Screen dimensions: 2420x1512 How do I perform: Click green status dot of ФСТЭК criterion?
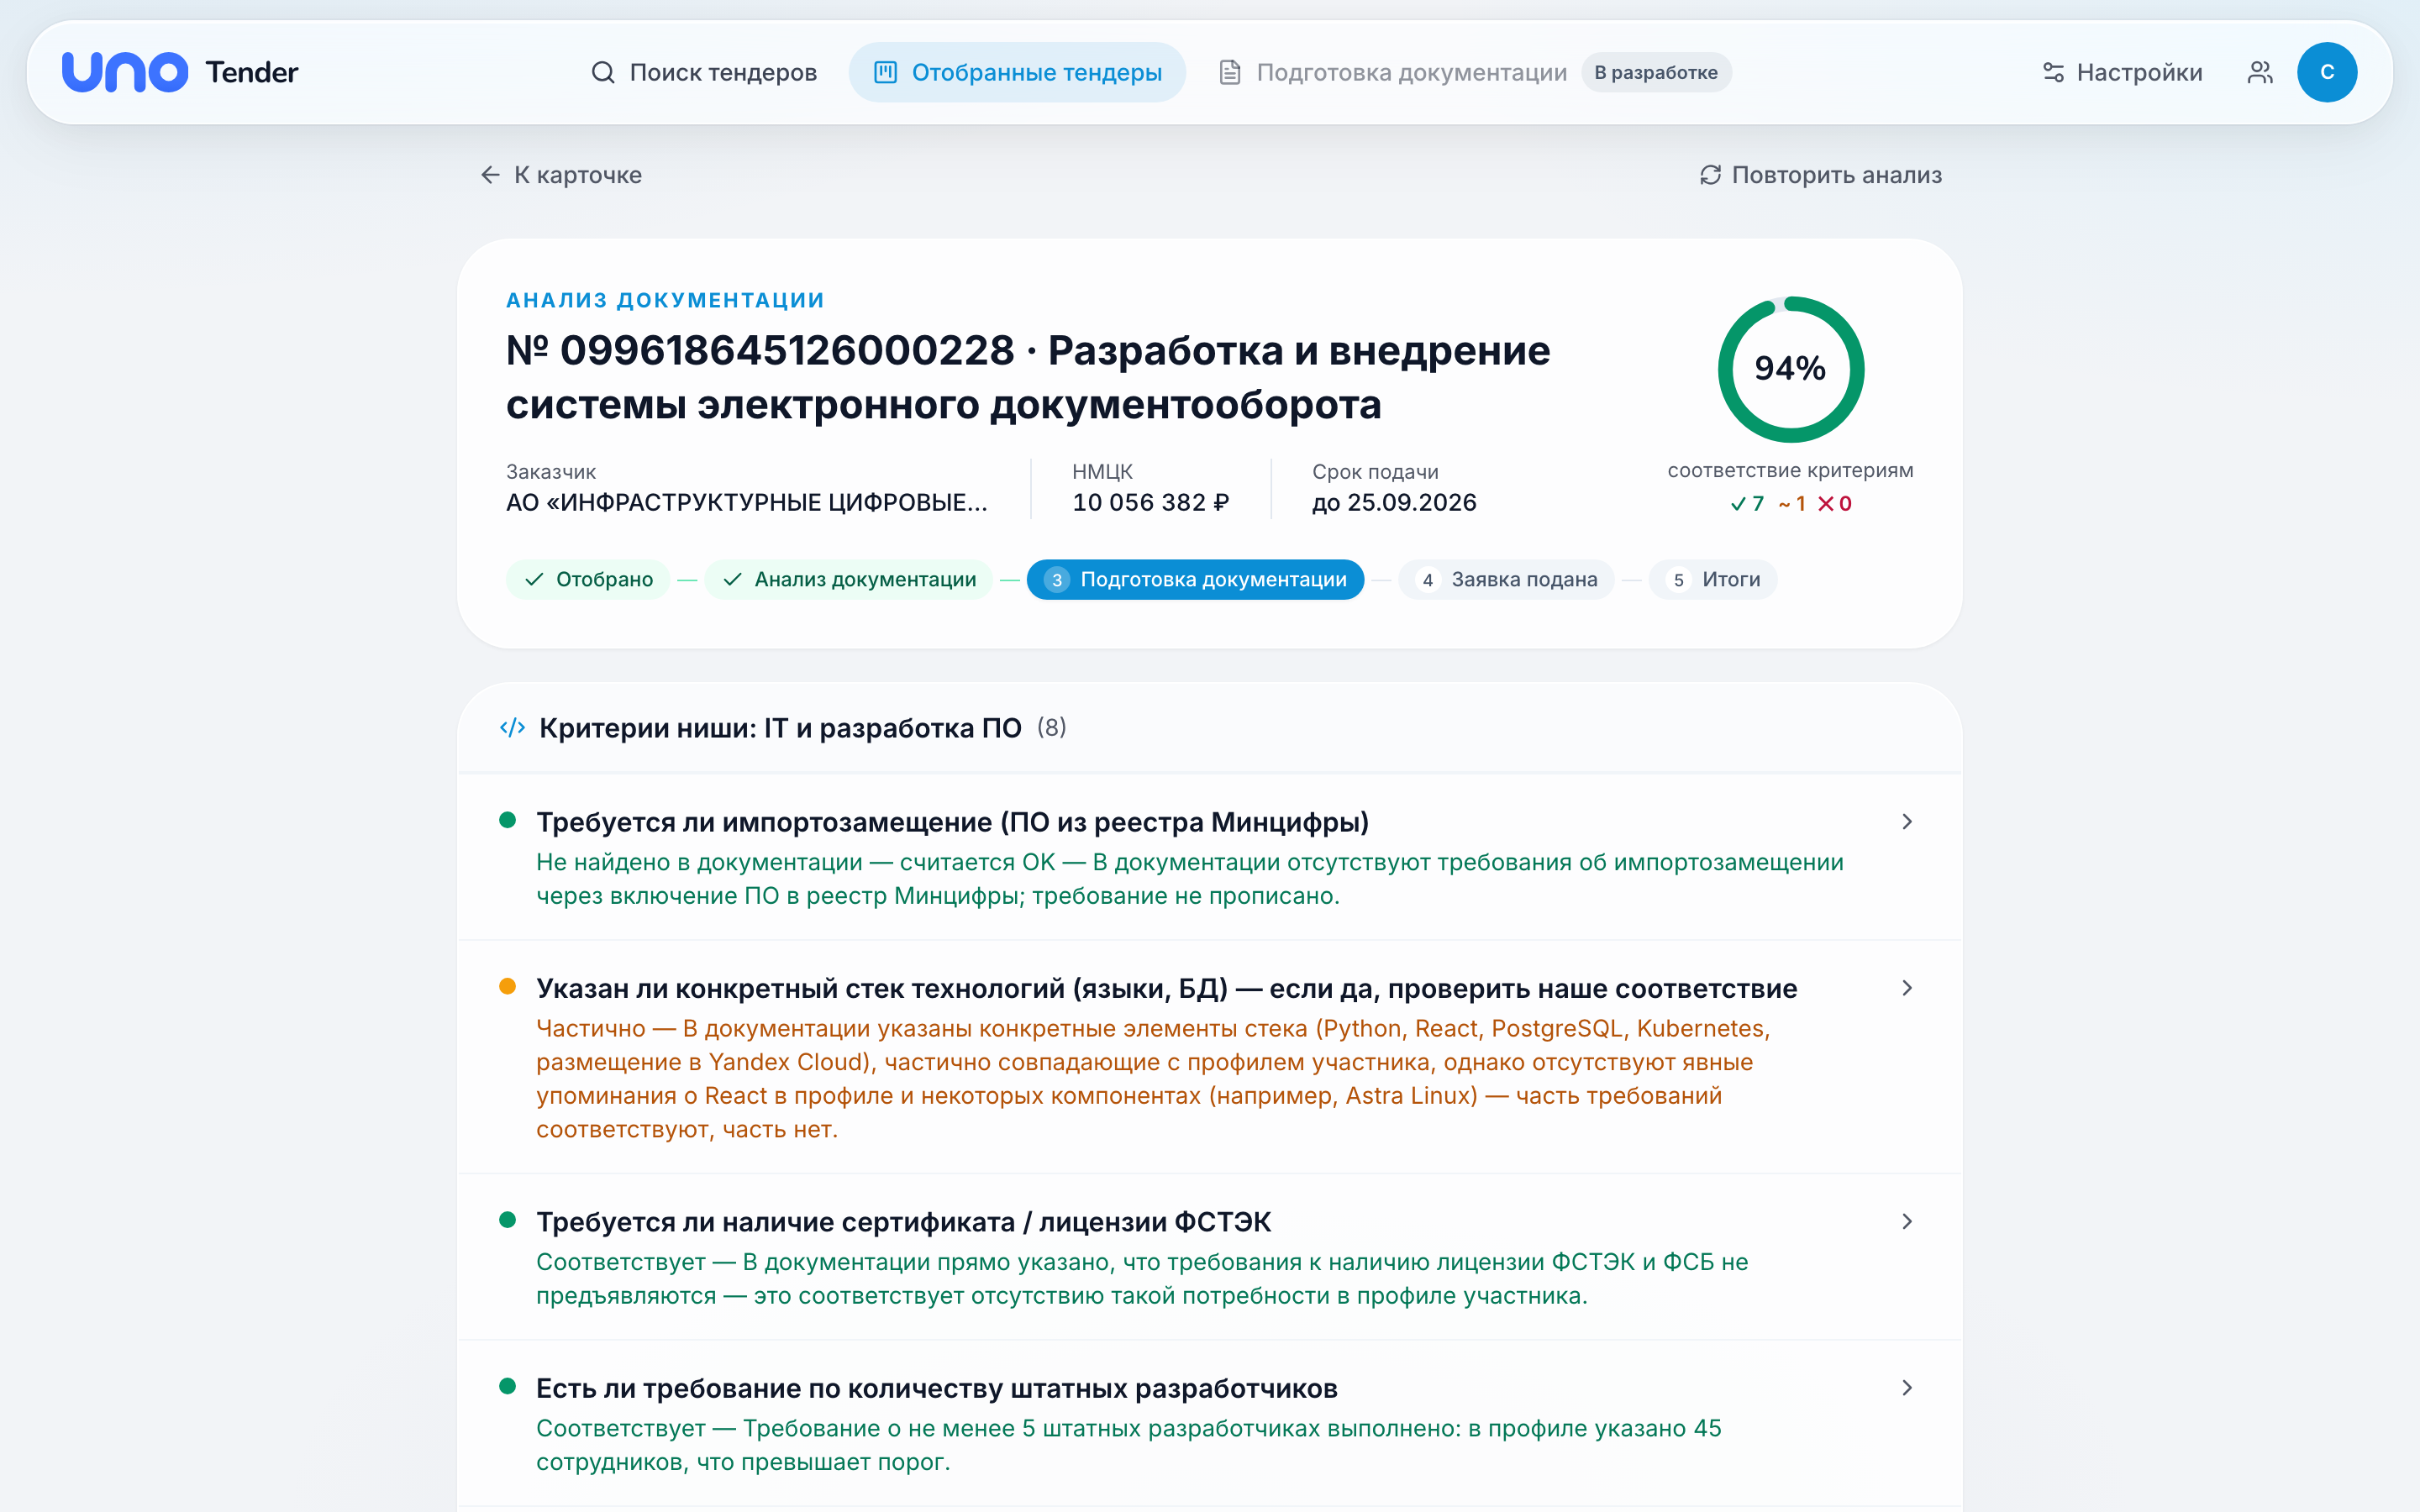[x=507, y=1220]
